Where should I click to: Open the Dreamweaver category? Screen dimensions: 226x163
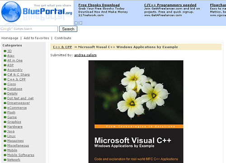(19, 103)
